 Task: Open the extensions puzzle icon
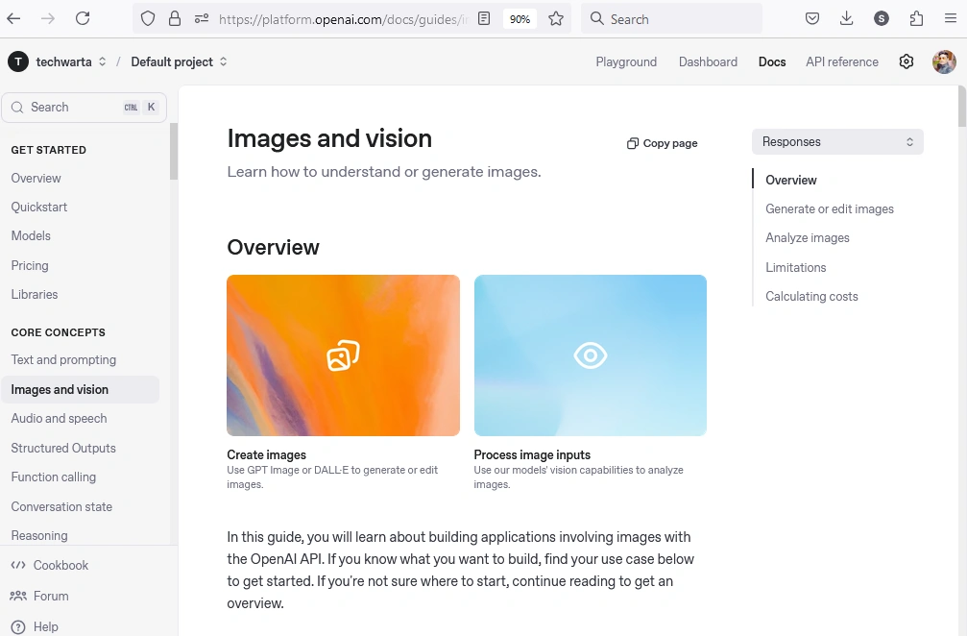916,18
